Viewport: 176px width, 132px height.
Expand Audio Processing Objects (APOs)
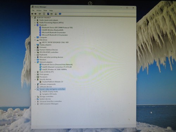pyautogui.click(x=35, y=23)
